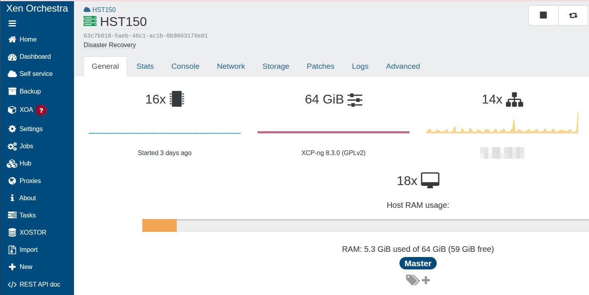Edit the Disaster Recovery description text
589x295 pixels.
click(x=110, y=45)
